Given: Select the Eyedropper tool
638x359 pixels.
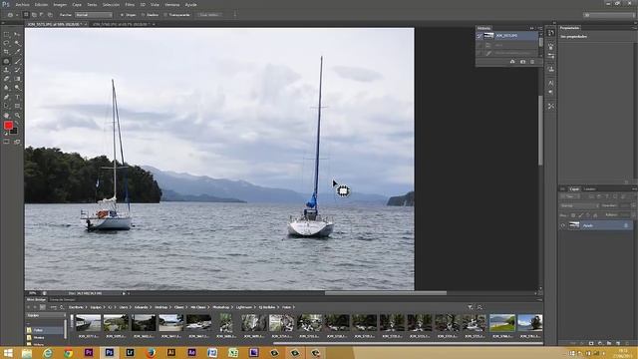Looking at the screenshot, I should pos(17,52).
